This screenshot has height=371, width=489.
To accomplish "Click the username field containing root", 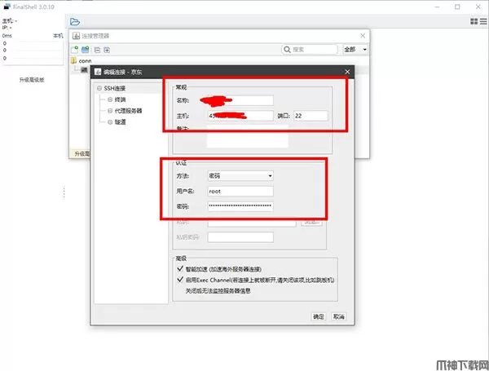I will tap(240, 192).
